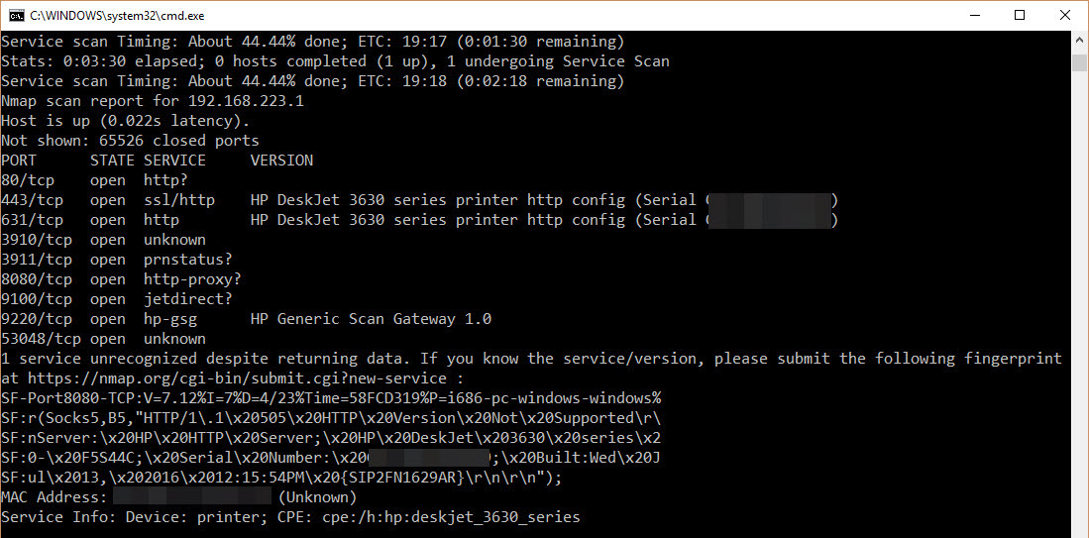Click the http-proxy? service text
This screenshot has height=538, width=1089.
point(192,279)
